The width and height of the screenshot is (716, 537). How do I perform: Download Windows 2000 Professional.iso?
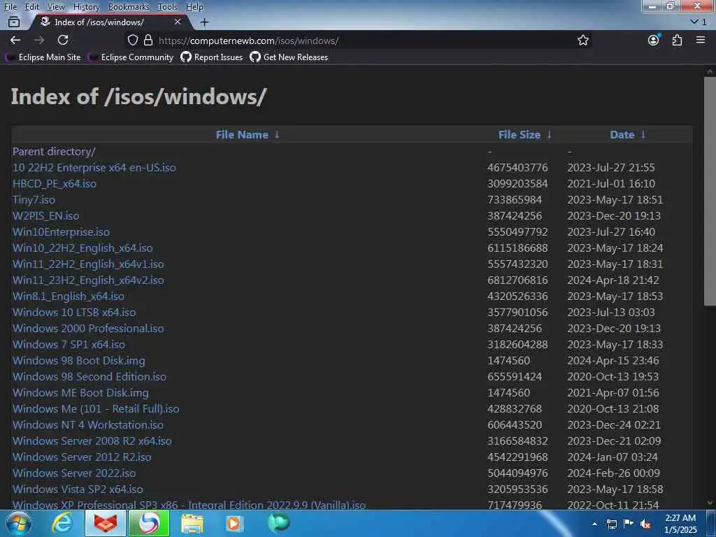pos(88,329)
